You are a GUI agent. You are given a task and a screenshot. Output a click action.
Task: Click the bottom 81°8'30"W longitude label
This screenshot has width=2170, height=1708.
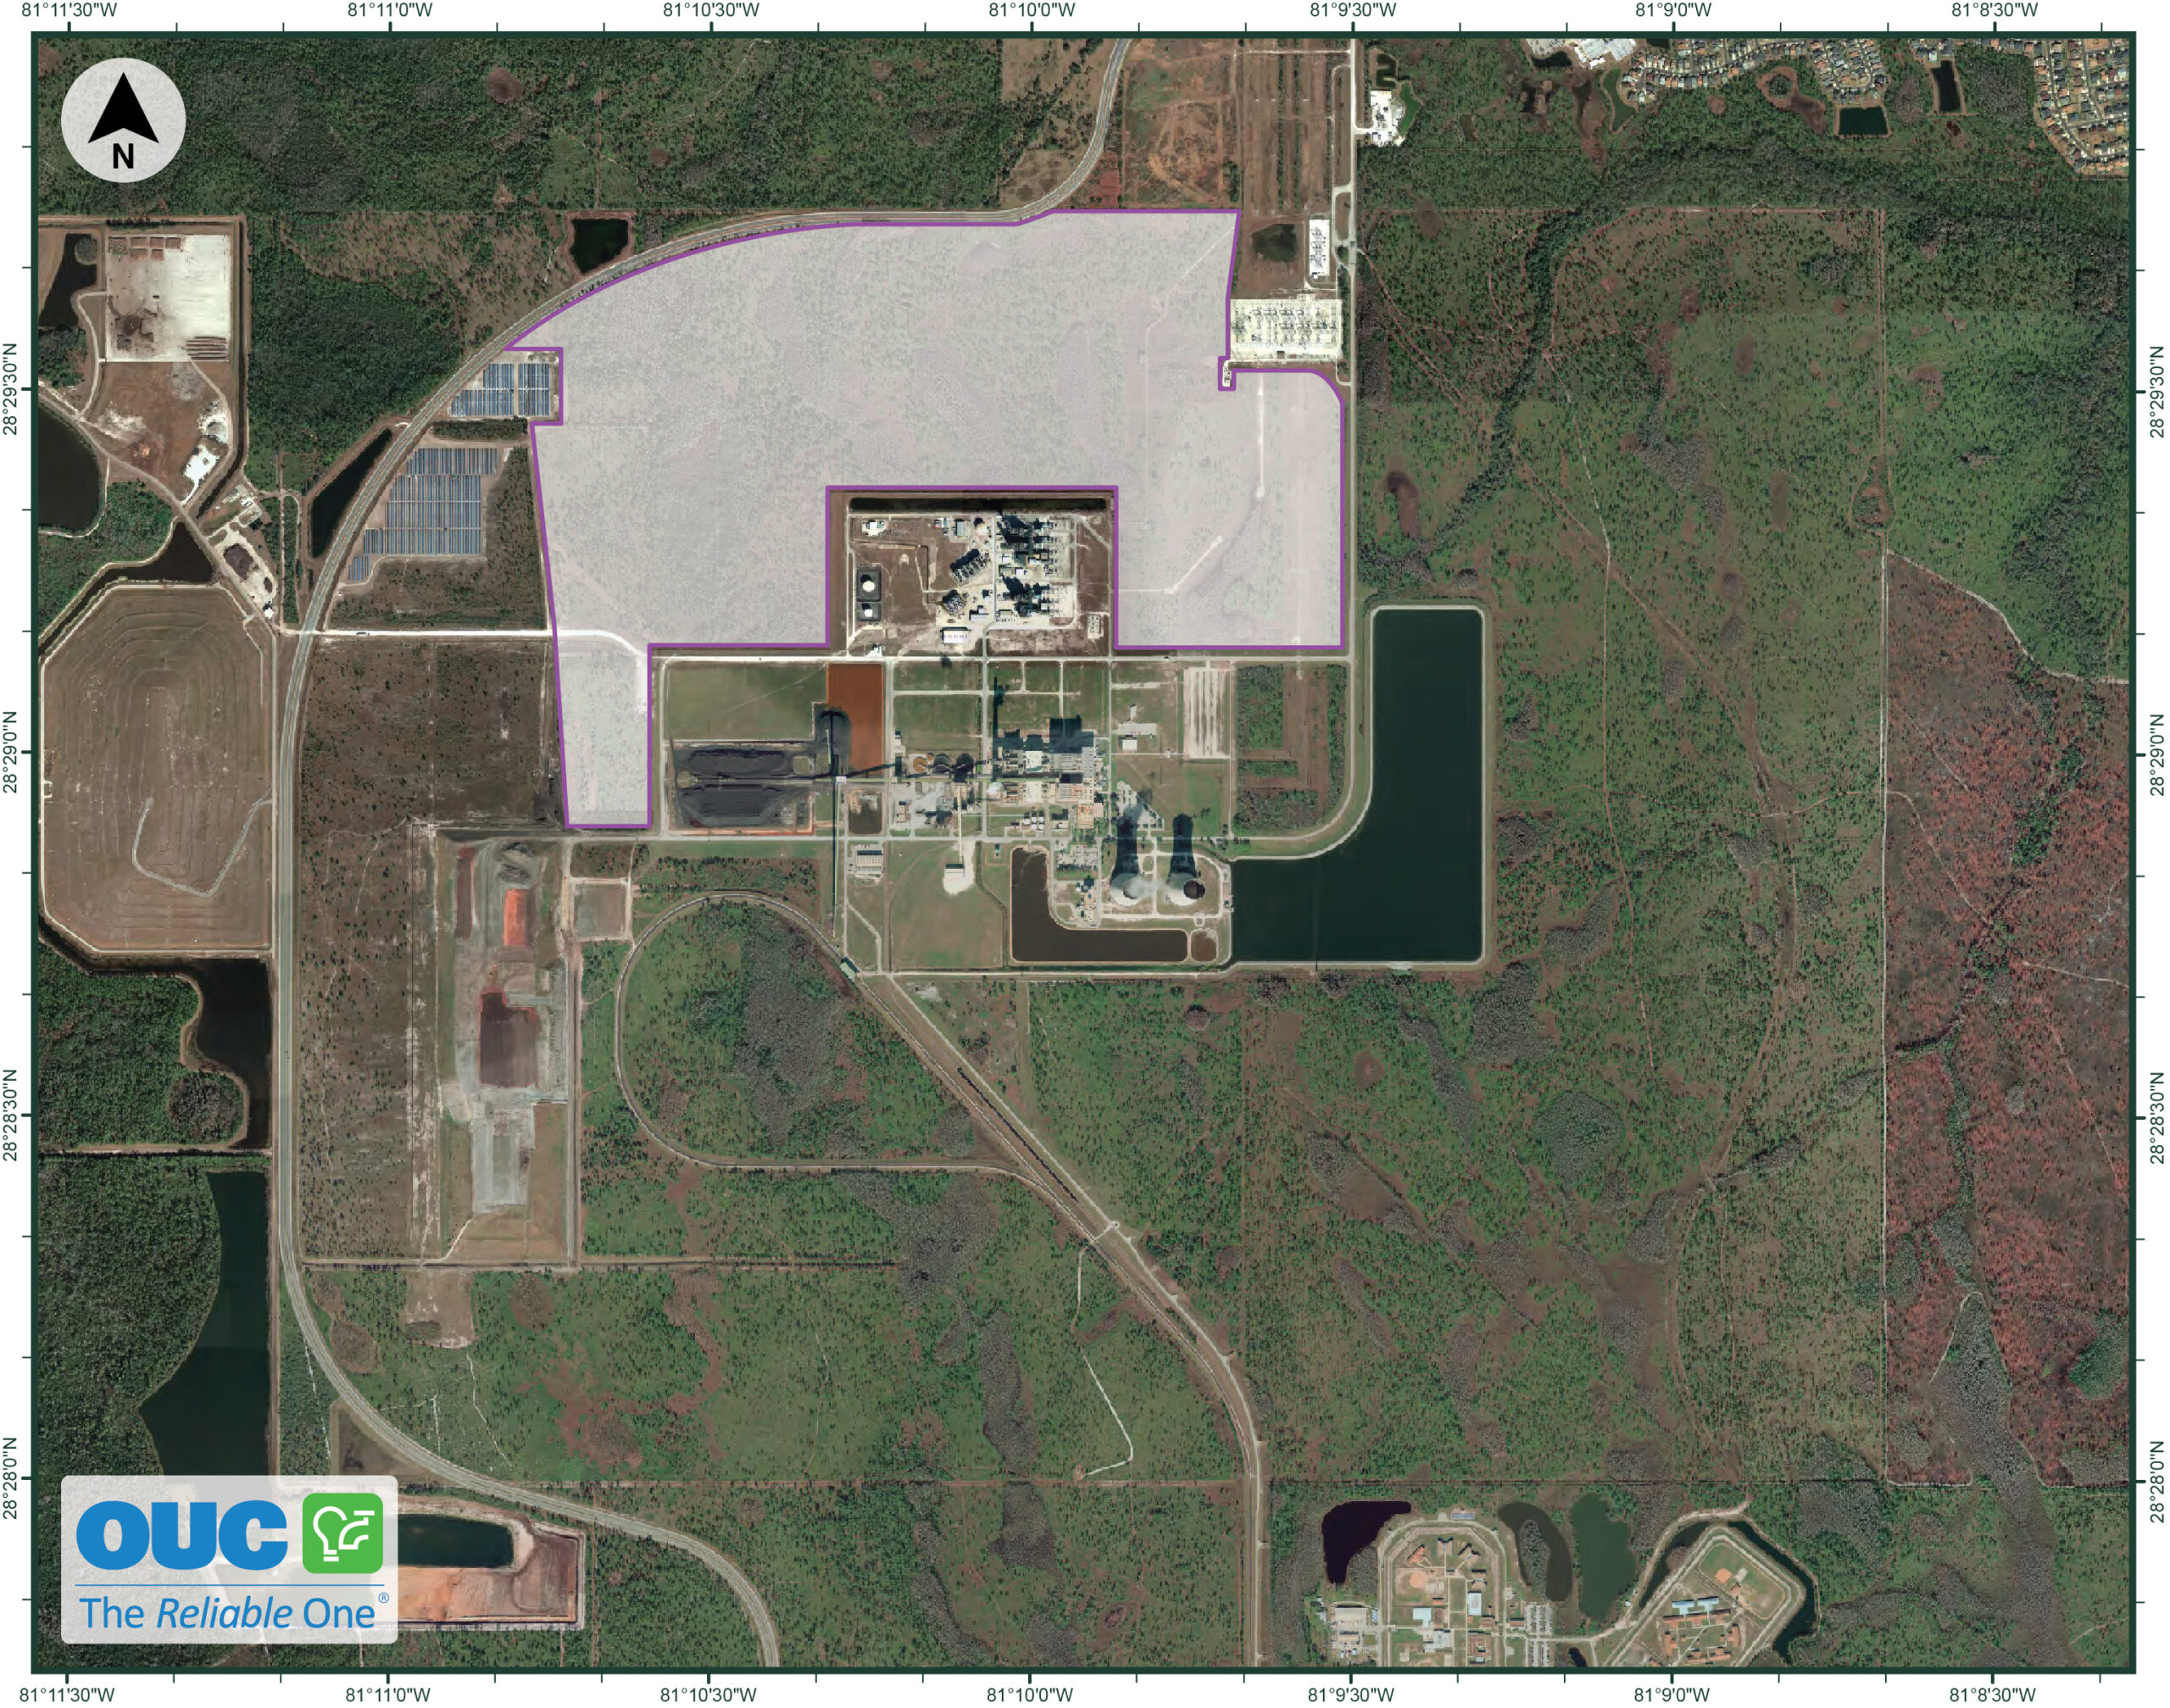pos(1993,1695)
